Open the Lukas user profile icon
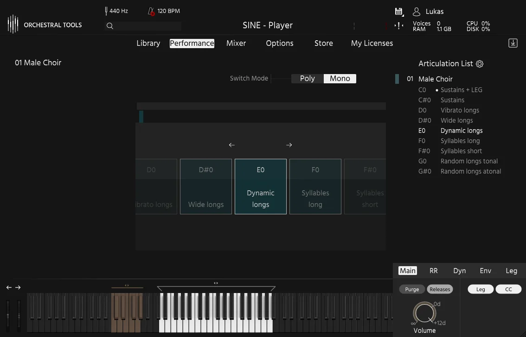This screenshot has width=526, height=337. pyautogui.click(x=417, y=12)
